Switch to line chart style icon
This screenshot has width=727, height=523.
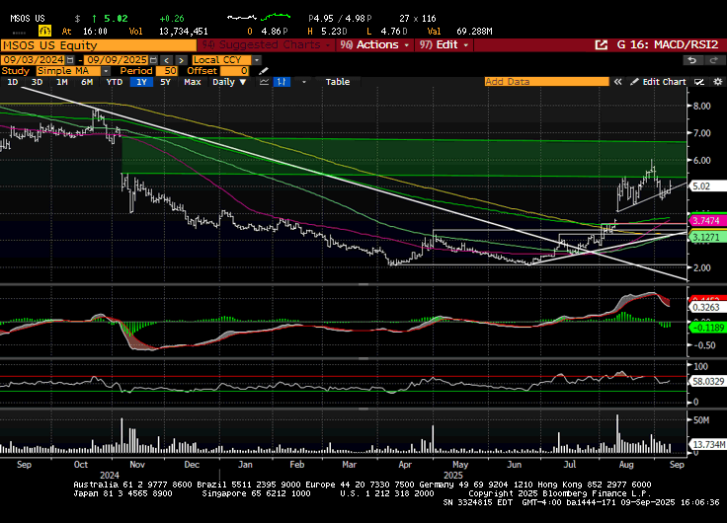(265, 82)
